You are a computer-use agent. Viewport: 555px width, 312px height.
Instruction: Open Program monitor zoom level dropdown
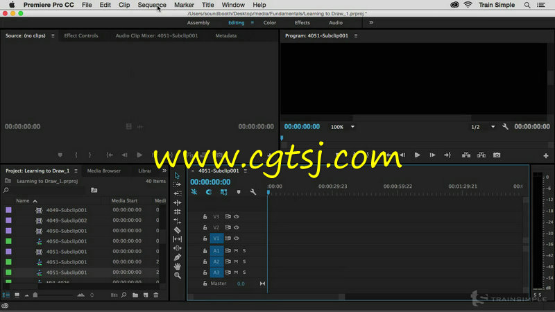342,127
